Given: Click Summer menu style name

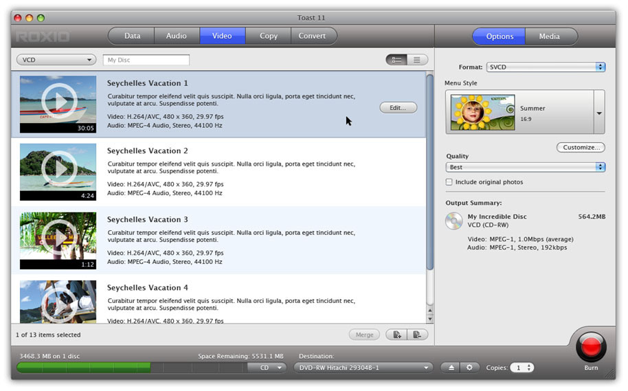Looking at the screenshot, I should (532, 108).
